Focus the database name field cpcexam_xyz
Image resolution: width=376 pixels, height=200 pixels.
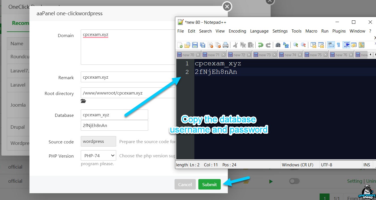pos(114,115)
